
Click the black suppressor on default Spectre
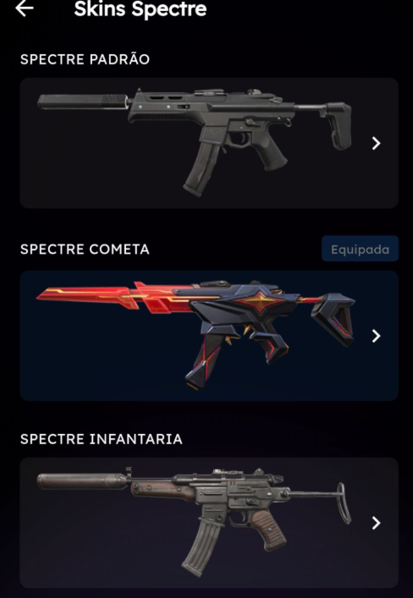pos(83,102)
